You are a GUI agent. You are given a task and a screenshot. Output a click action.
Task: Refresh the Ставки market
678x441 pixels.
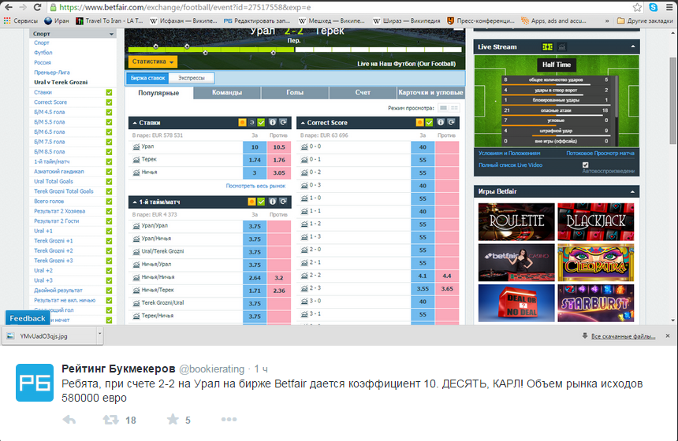tap(283, 123)
